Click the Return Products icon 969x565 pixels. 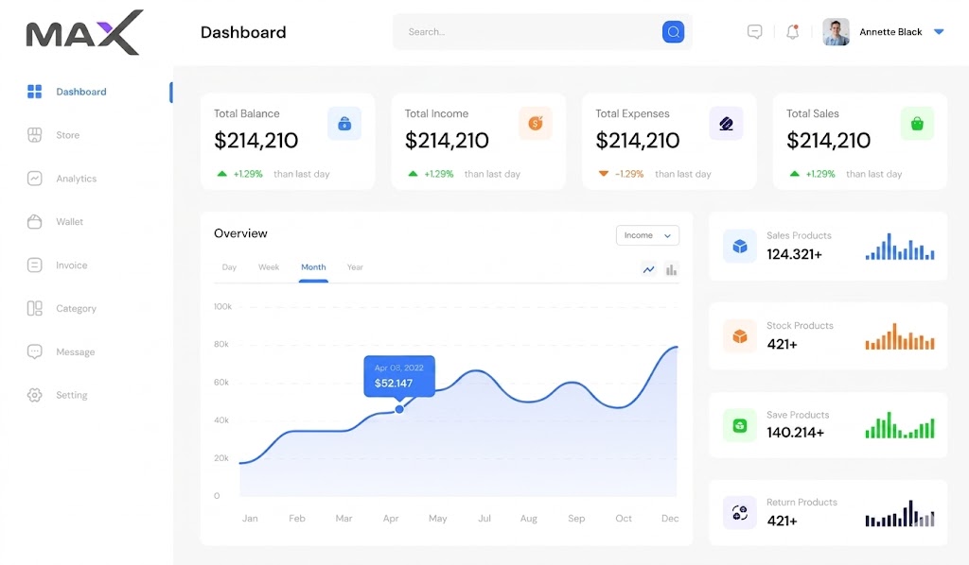(740, 513)
